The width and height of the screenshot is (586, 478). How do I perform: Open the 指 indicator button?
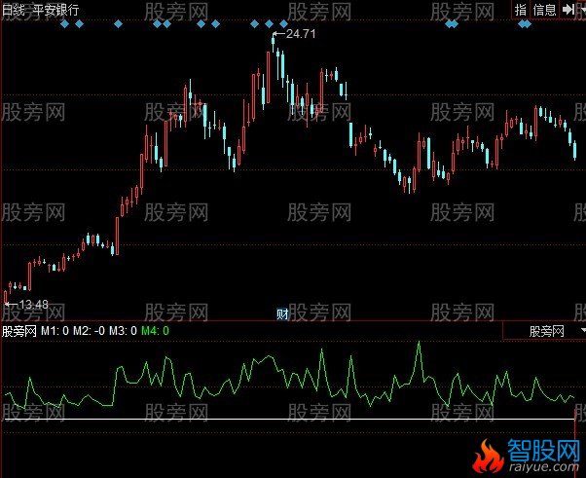(x=521, y=10)
